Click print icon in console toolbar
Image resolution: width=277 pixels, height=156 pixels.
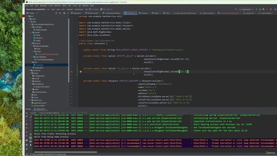[31, 141]
